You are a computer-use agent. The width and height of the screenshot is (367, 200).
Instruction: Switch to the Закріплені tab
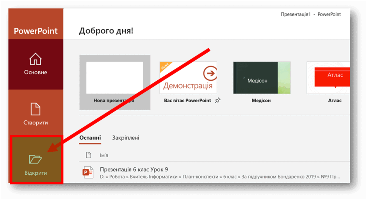coord(126,138)
